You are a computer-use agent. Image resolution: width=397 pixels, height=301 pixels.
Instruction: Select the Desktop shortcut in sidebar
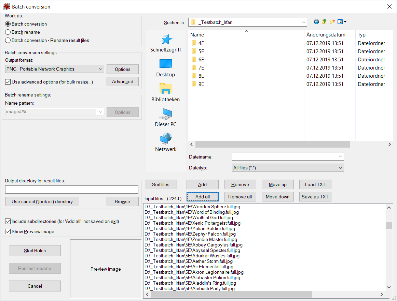[x=166, y=68]
